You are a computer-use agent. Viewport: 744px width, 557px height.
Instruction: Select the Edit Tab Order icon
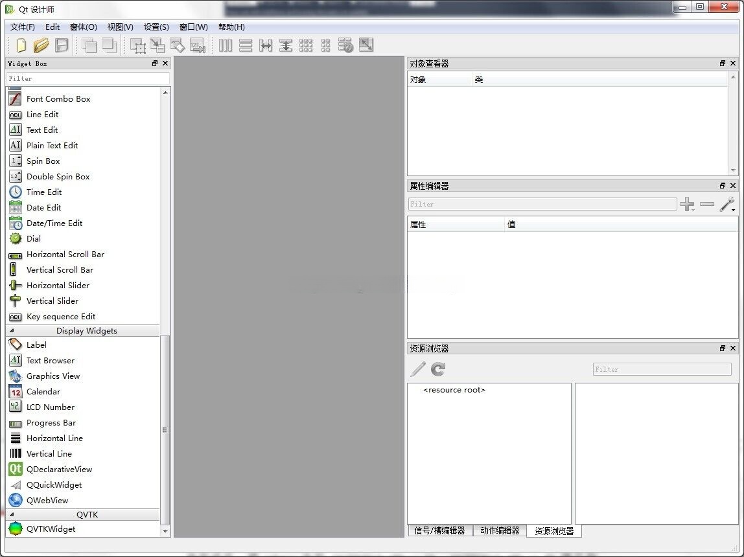click(x=198, y=45)
